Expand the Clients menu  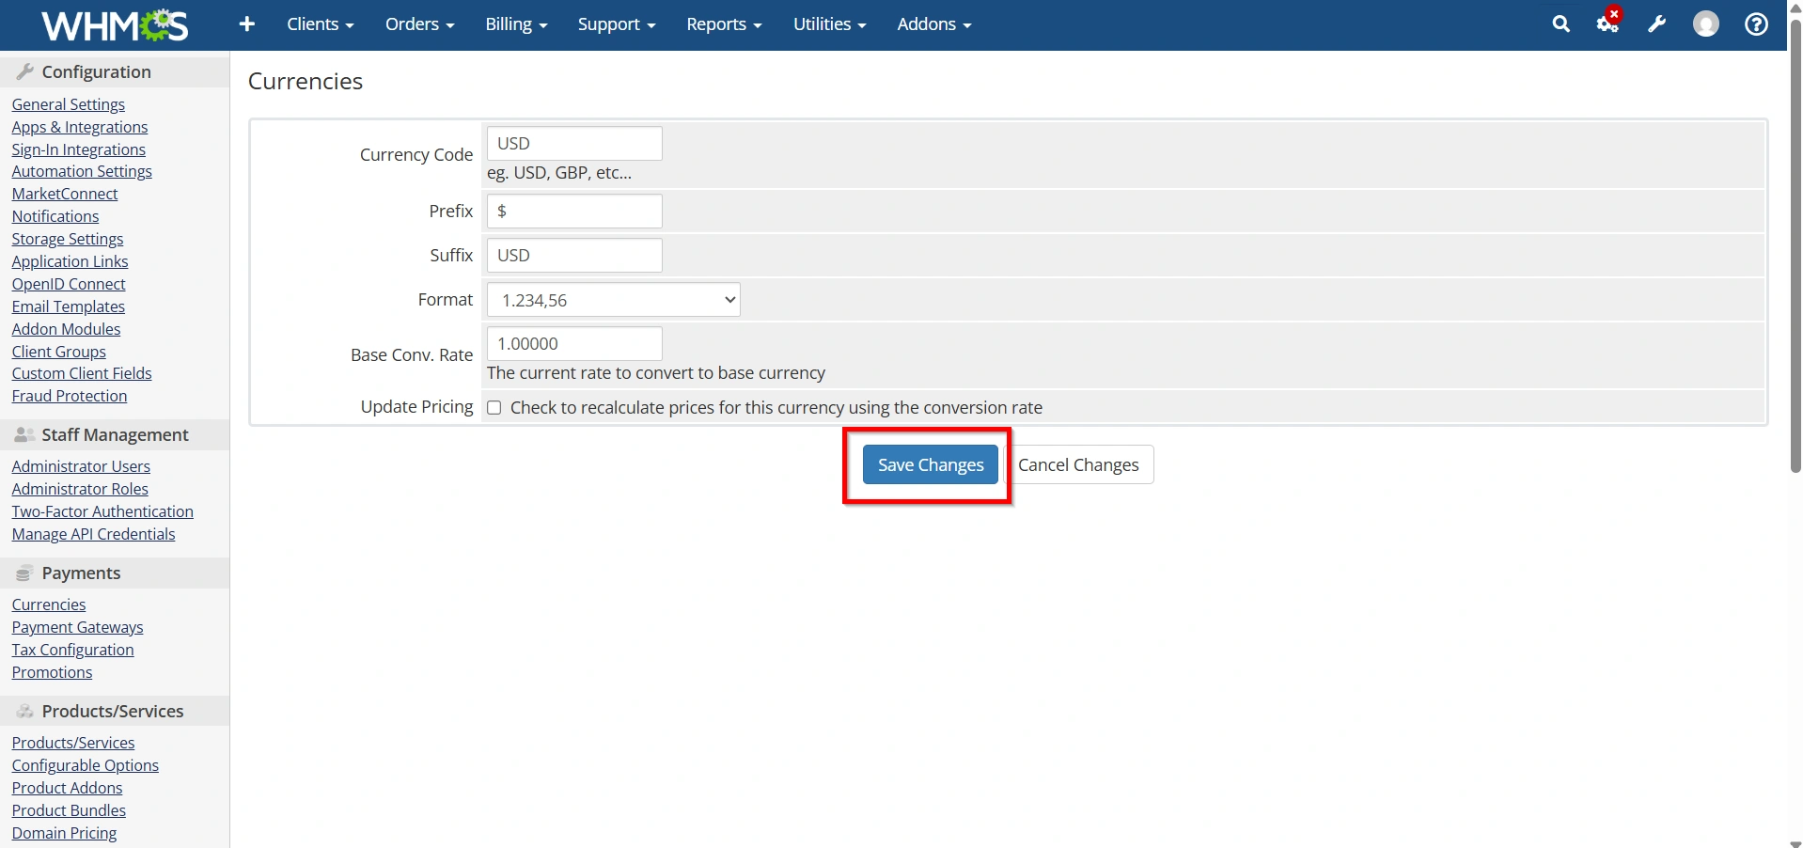pos(320,24)
